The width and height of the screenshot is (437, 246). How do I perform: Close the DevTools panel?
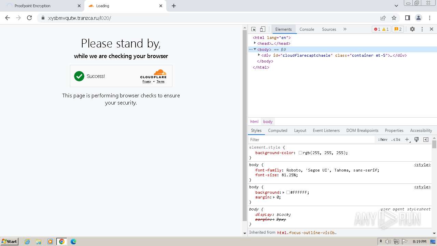[x=432, y=29]
